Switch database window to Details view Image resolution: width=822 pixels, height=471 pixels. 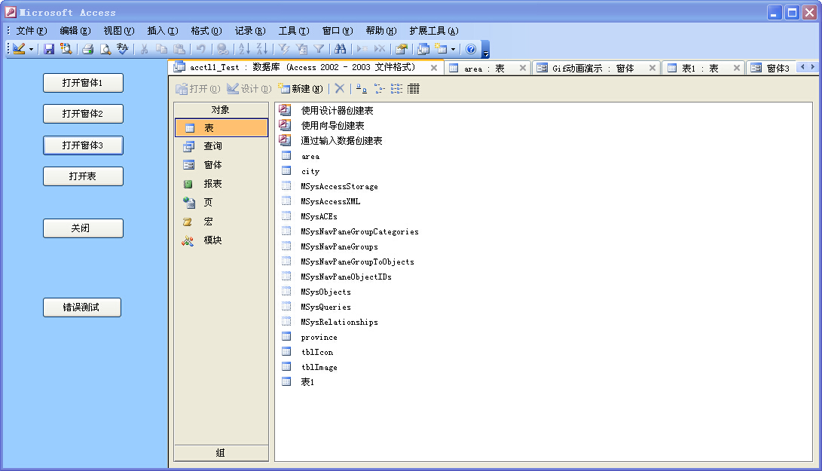(414, 89)
